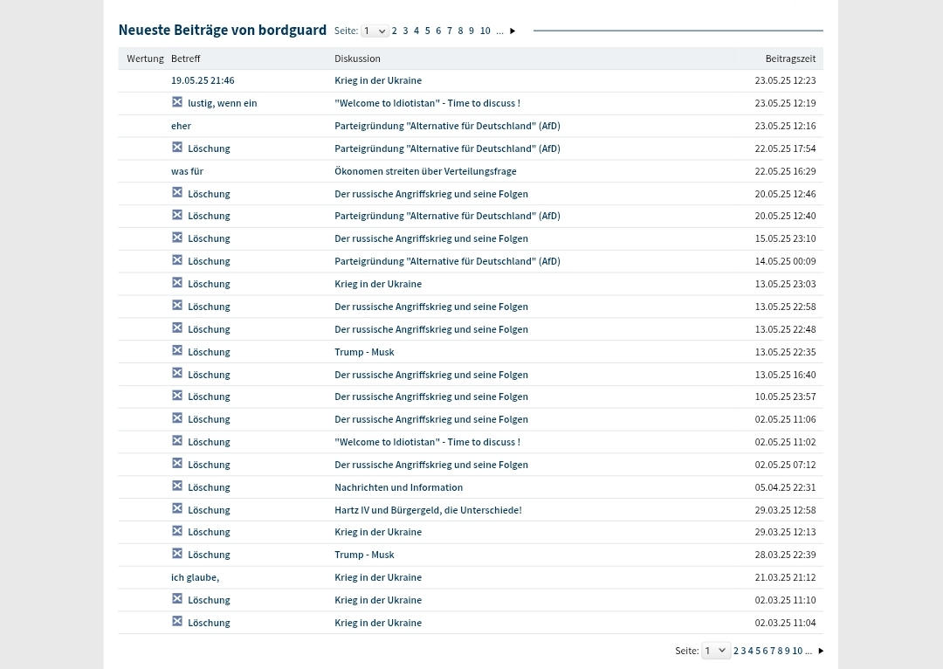The image size is (943, 669).
Task: Click deletion icon in row dated 02.03.25 11:04
Action: (176, 622)
